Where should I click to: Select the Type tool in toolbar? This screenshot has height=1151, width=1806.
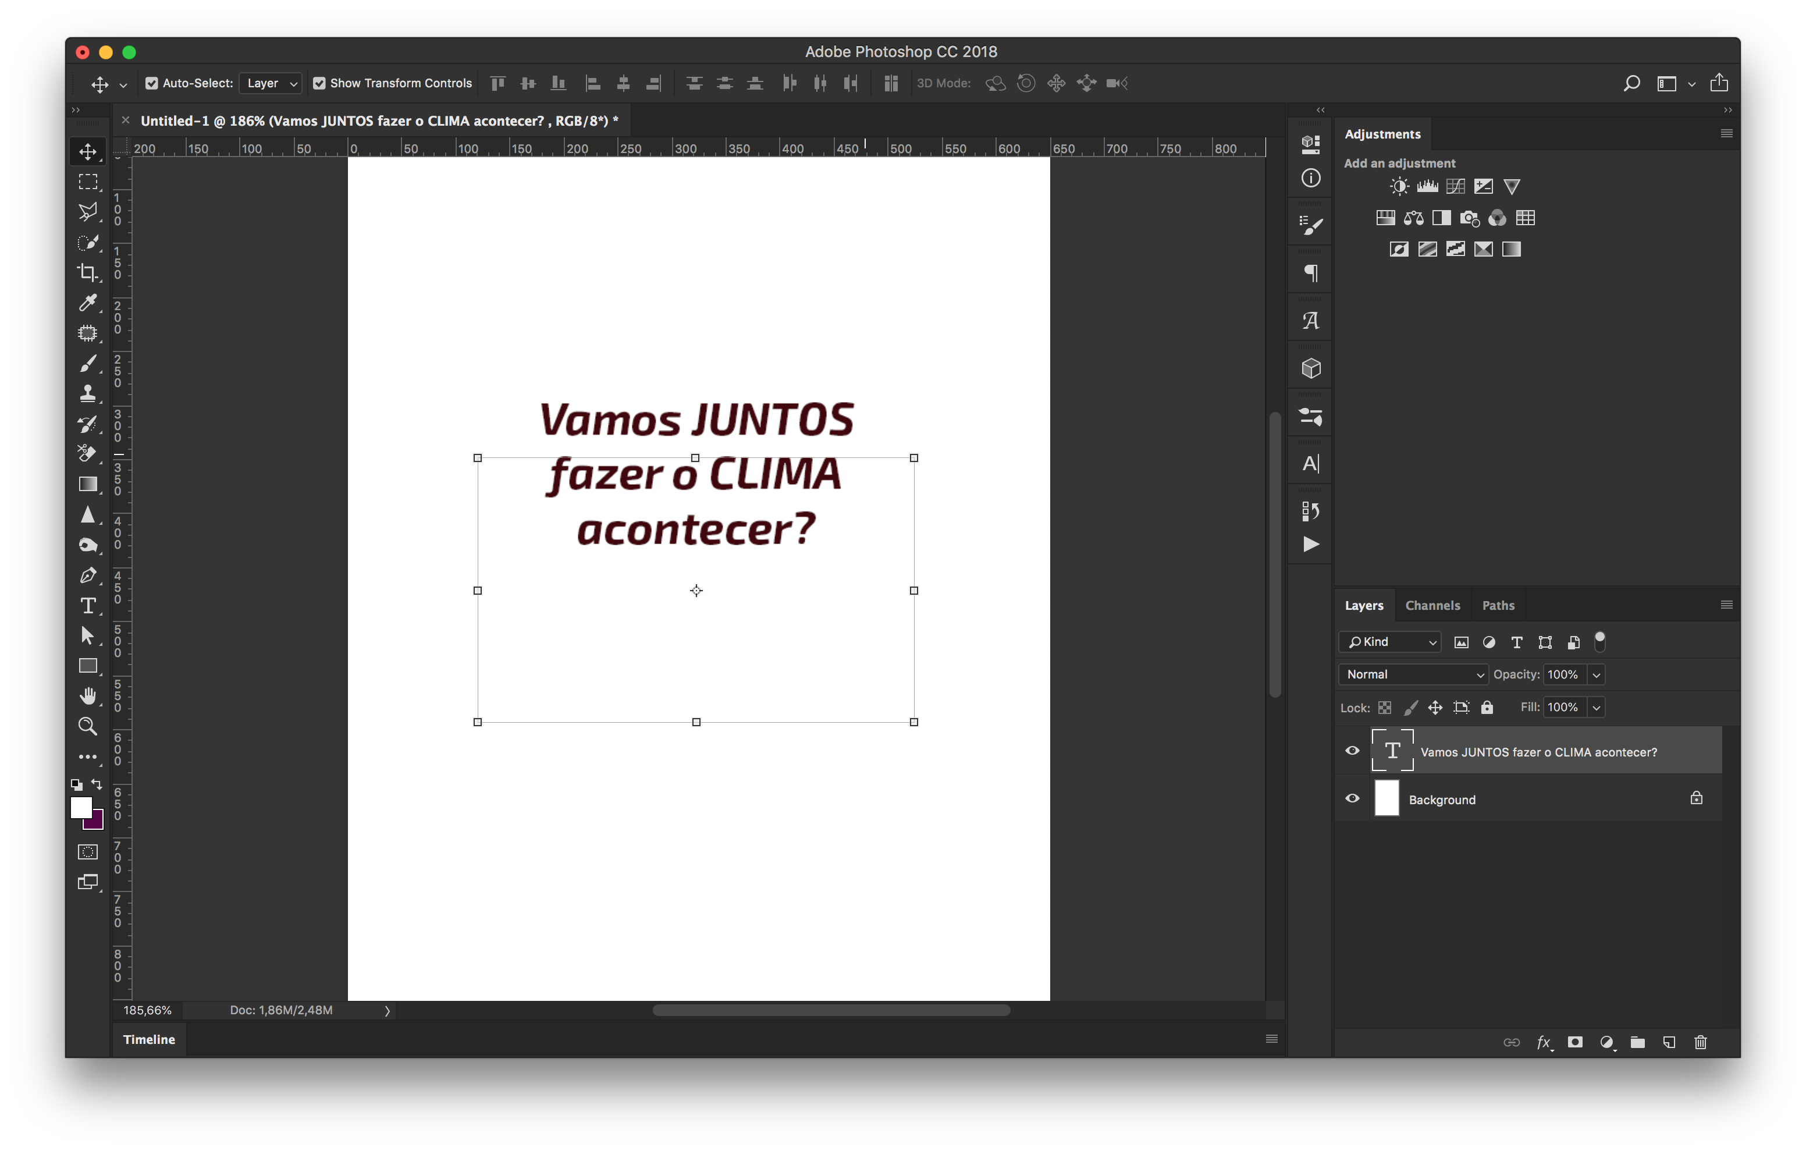tap(88, 606)
